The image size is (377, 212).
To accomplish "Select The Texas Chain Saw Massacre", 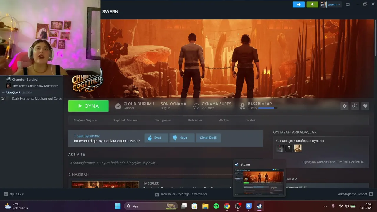I will pyautogui.click(x=35, y=86).
